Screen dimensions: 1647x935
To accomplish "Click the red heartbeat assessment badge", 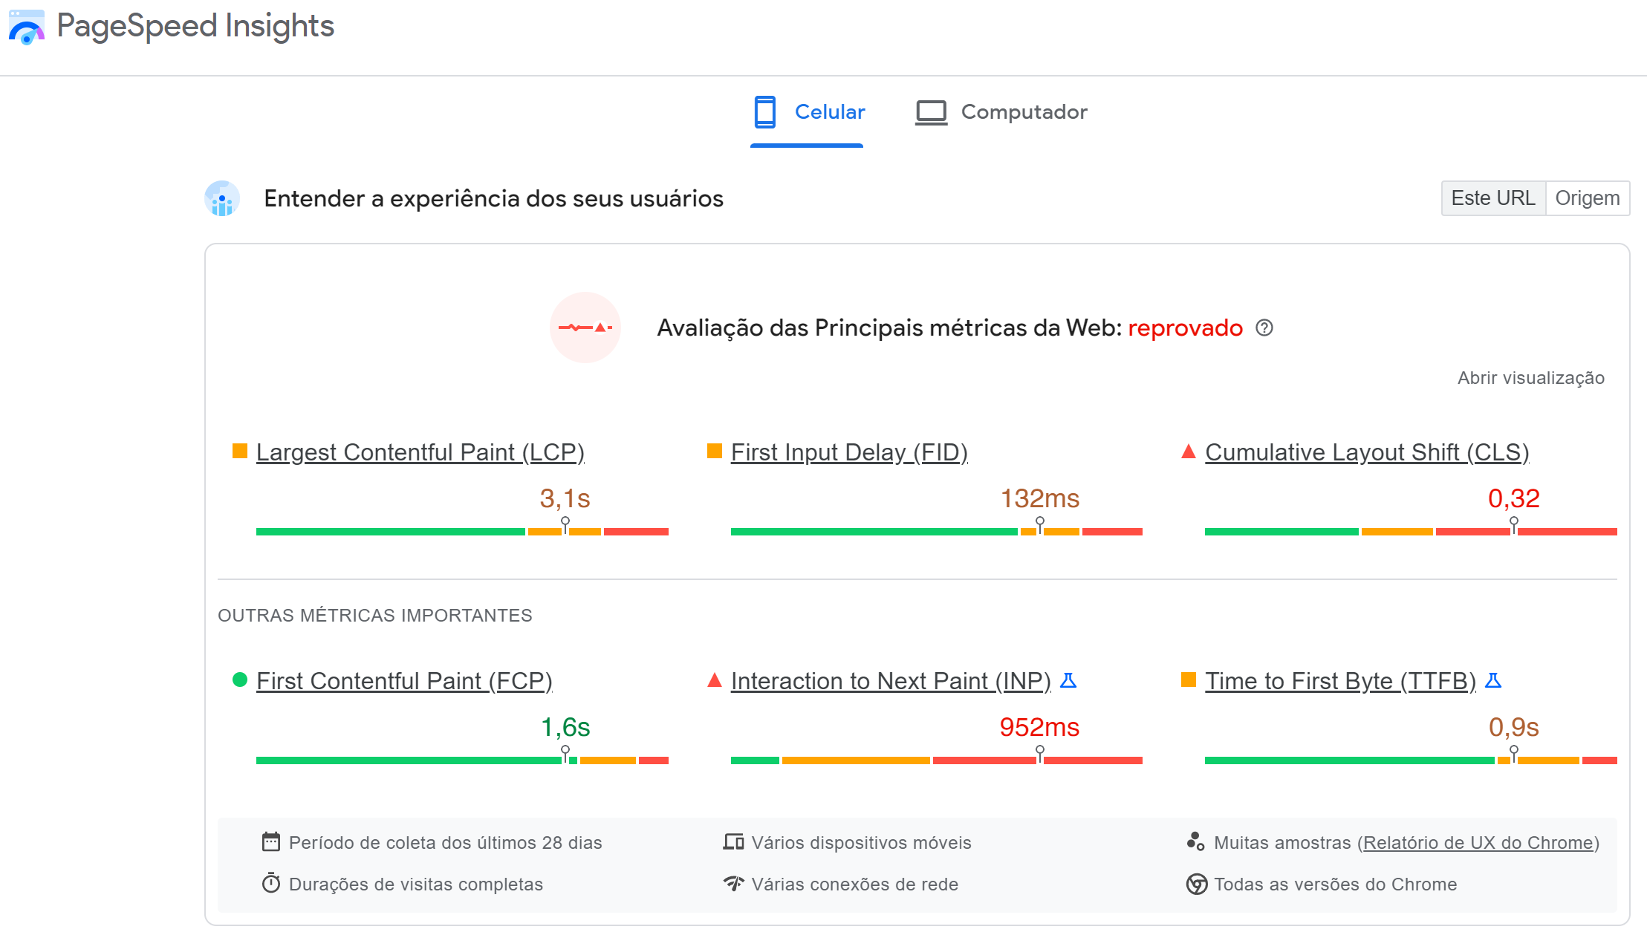I will (x=585, y=327).
